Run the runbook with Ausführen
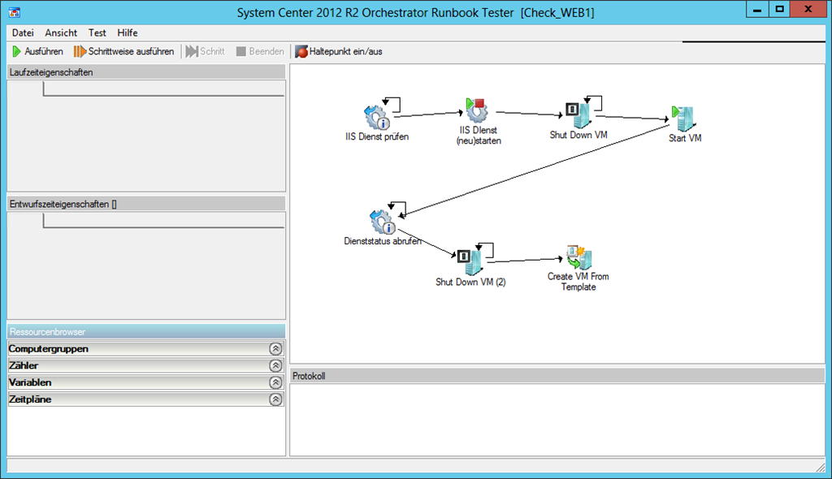 (37, 51)
